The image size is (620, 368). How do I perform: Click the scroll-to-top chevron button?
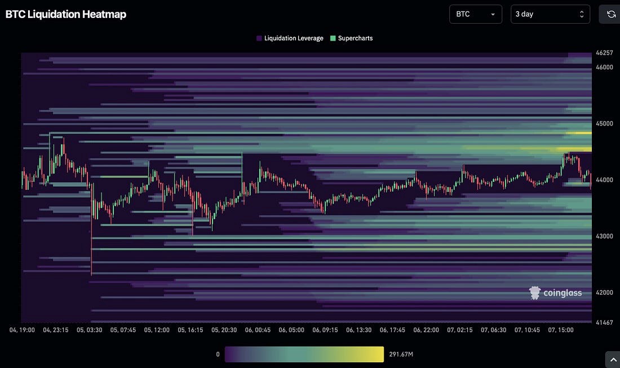tap(613, 360)
